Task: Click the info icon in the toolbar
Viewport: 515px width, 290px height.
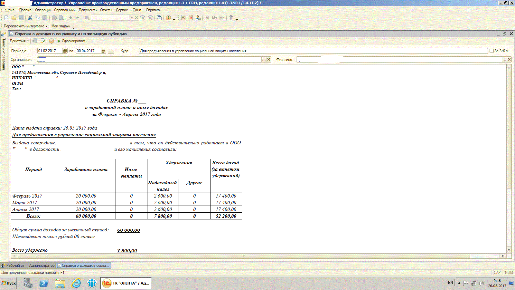Action: coord(168,18)
